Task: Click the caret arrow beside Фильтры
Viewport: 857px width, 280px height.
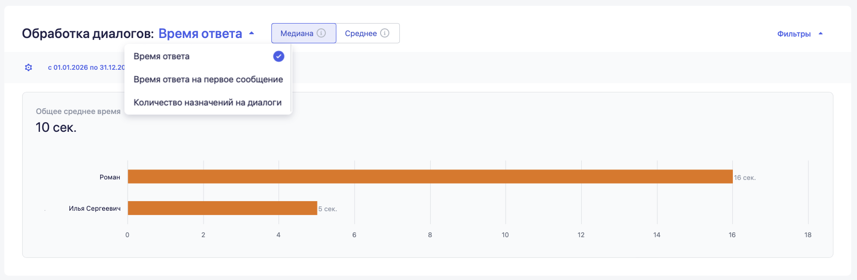Action: click(820, 34)
